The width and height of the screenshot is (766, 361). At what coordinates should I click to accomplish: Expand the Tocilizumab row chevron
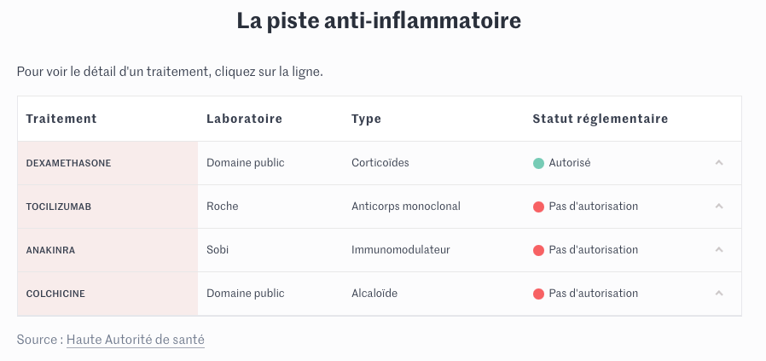coord(719,207)
